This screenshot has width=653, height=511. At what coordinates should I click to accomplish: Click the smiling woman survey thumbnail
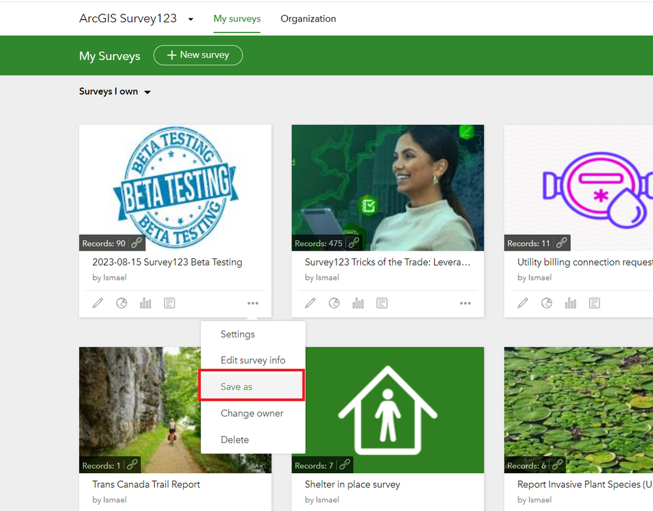pyautogui.click(x=388, y=187)
